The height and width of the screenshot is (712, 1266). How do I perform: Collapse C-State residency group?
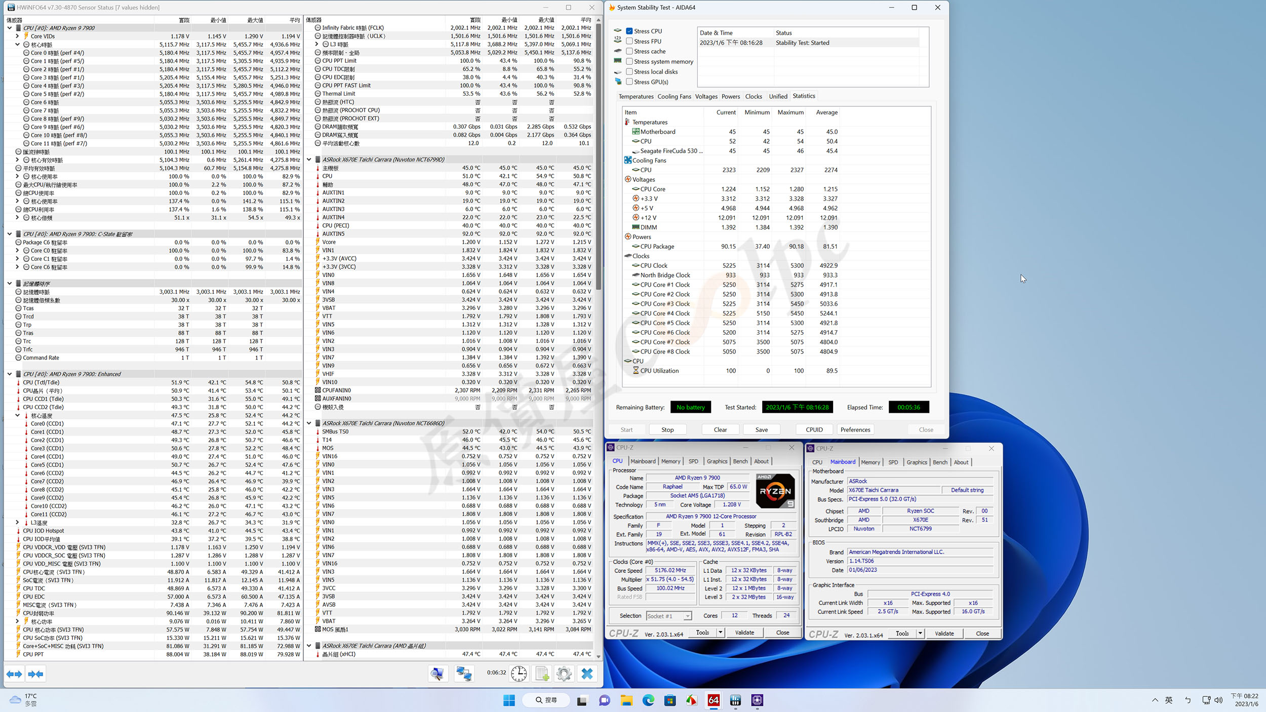pos(10,234)
